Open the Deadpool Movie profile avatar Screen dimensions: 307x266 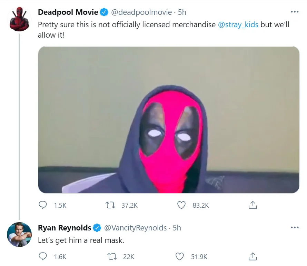coord(19,19)
